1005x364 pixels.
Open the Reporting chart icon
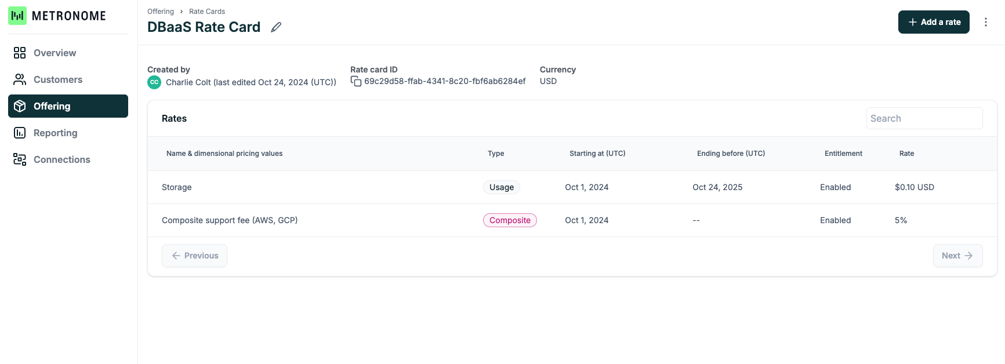point(20,133)
